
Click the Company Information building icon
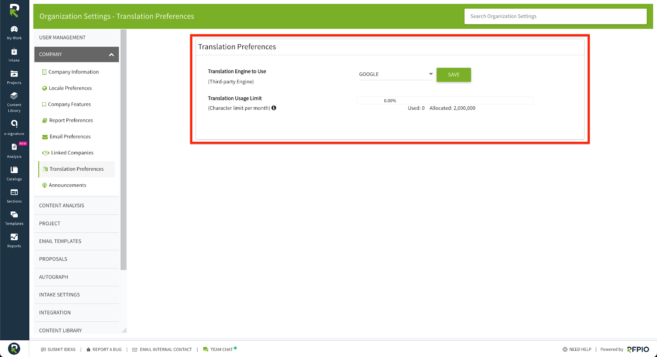click(44, 72)
